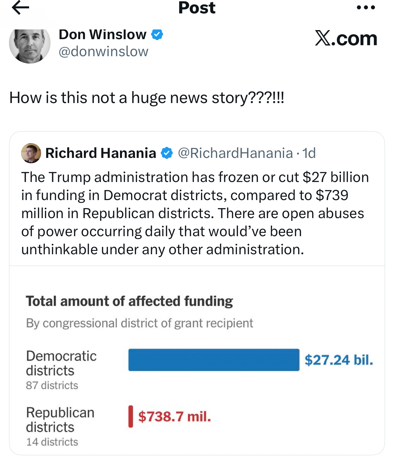Tap the back arrow icon
This screenshot has width=394, height=463.
(20, 8)
